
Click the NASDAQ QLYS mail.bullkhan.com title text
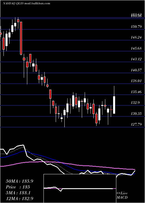(26, 3)
